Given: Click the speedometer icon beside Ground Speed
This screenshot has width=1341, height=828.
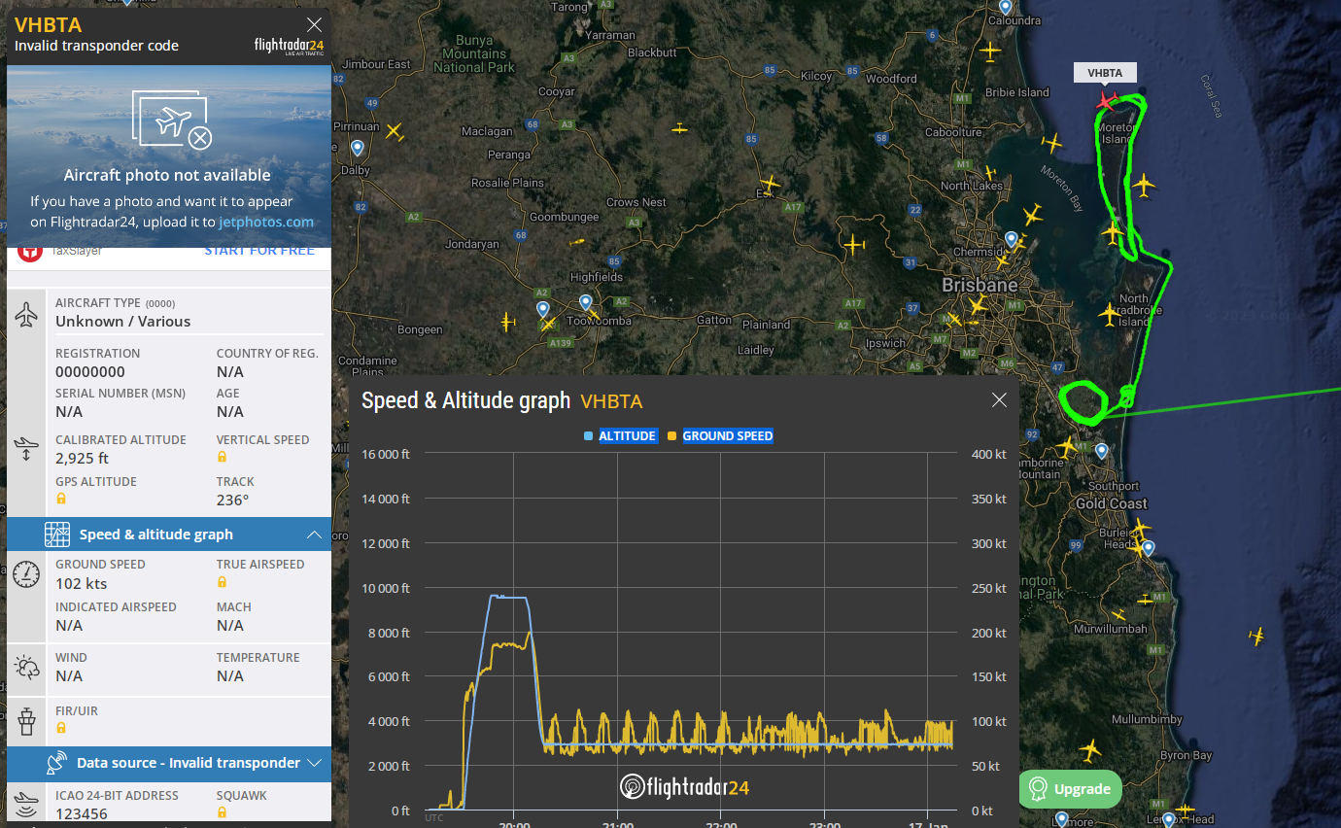Looking at the screenshot, I should tap(26, 573).
